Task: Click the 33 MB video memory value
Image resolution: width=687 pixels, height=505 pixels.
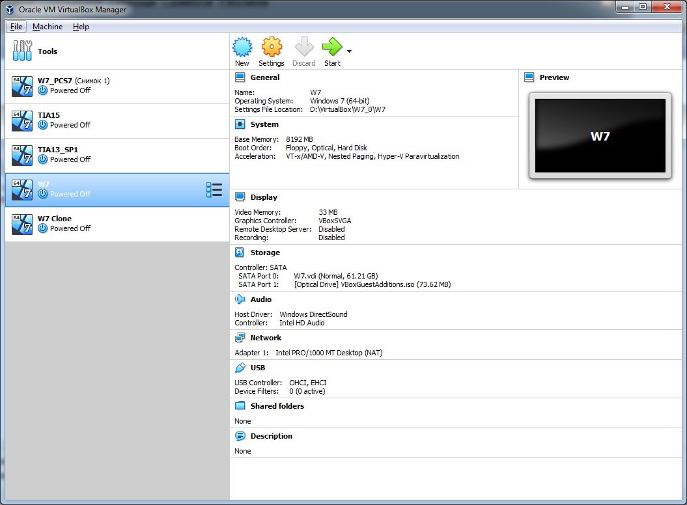Action: tap(328, 212)
